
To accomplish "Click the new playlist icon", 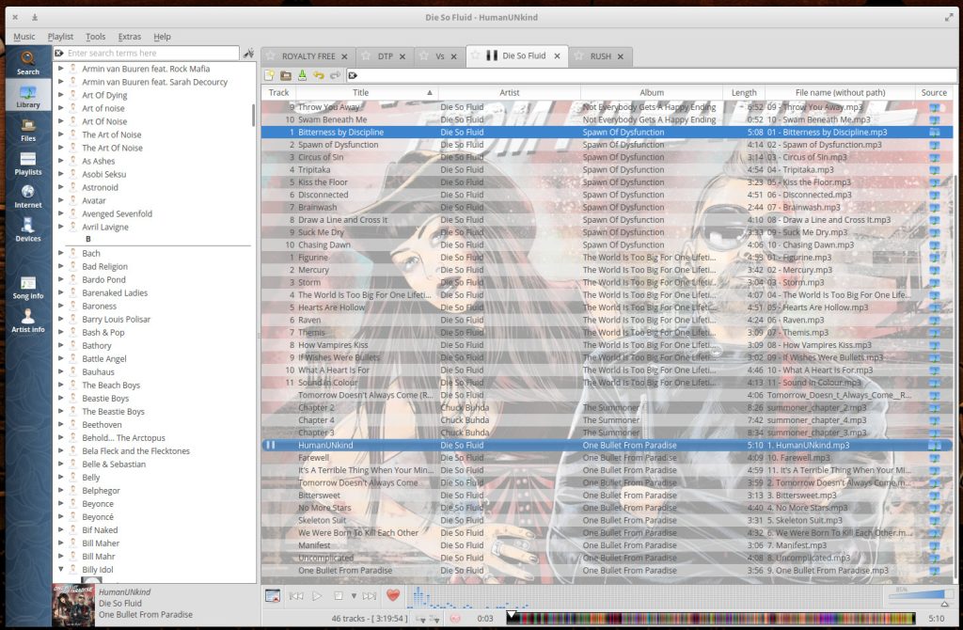I will pyautogui.click(x=270, y=75).
